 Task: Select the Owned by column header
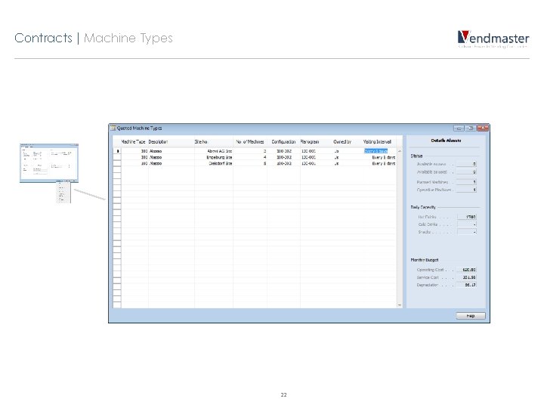point(342,141)
